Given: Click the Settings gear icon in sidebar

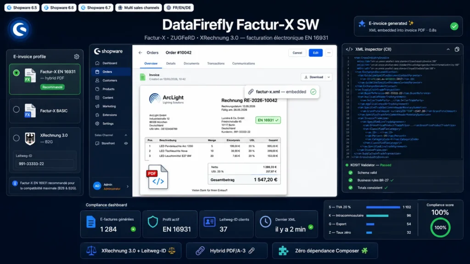Looking at the screenshot, I should click(97, 124).
